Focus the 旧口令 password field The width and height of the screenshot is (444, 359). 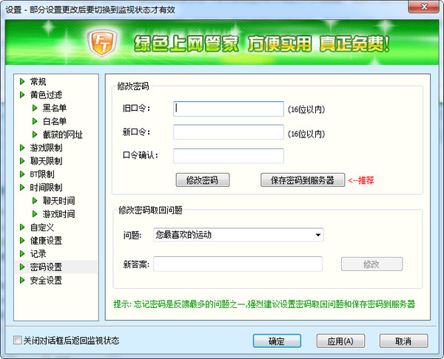228,109
